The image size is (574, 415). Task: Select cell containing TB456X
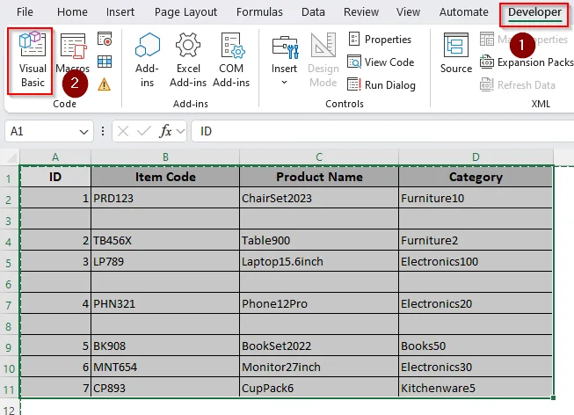pyautogui.click(x=165, y=240)
